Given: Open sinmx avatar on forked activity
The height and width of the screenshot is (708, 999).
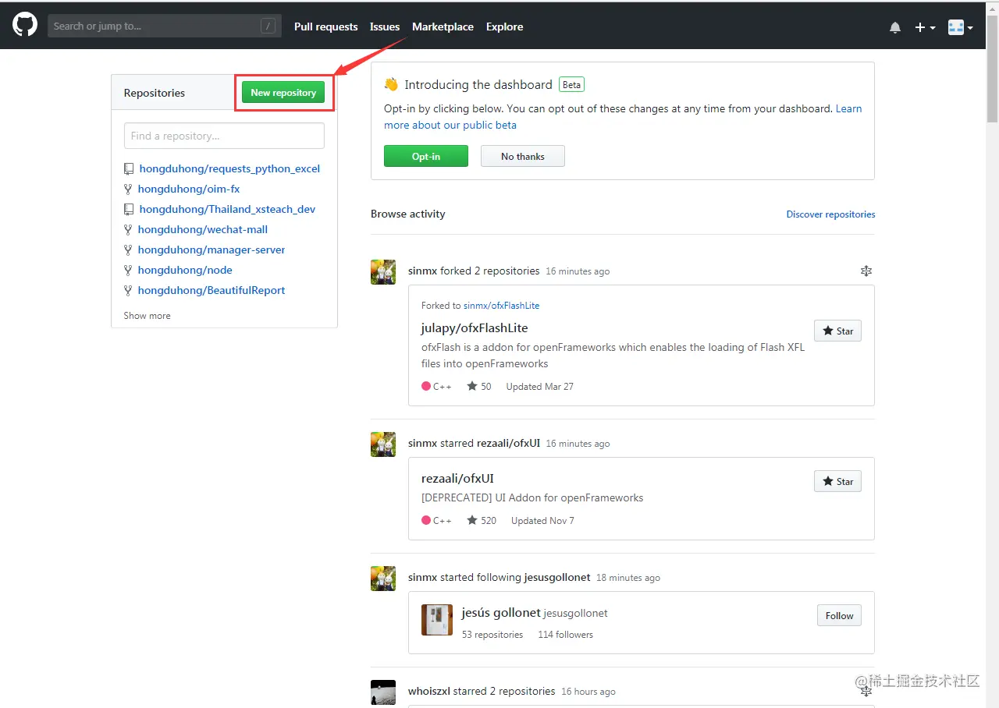Looking at the screenshot, I should (x=383, y=272).
